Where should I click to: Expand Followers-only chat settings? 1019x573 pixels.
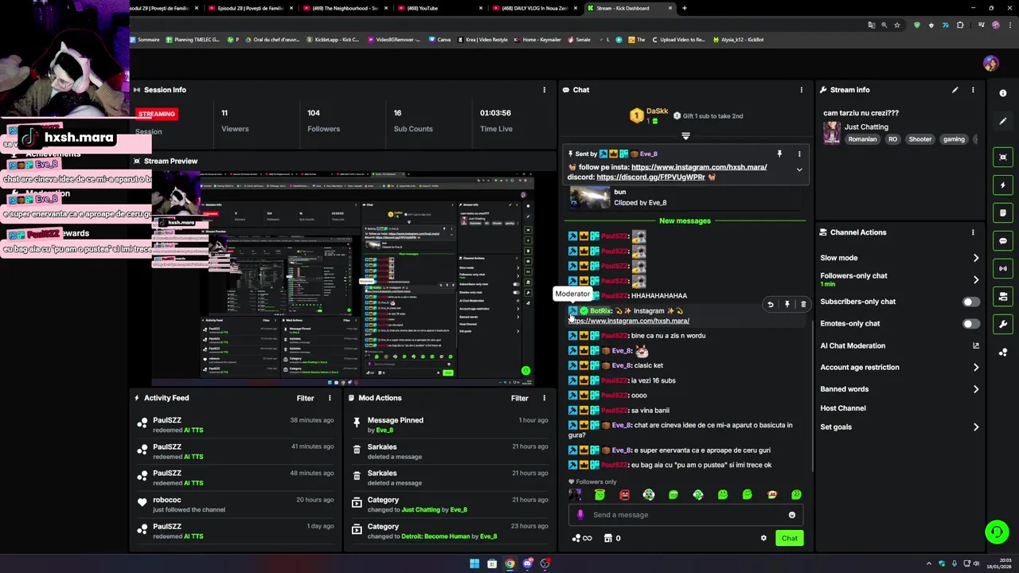[976, 279]
